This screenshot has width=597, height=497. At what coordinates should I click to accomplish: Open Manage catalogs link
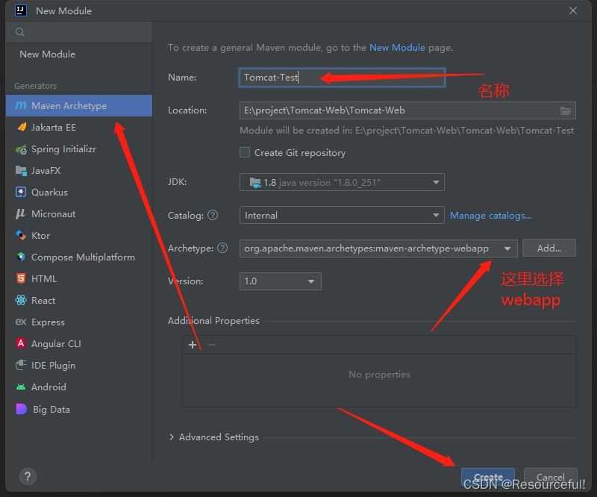click(491, 216)
